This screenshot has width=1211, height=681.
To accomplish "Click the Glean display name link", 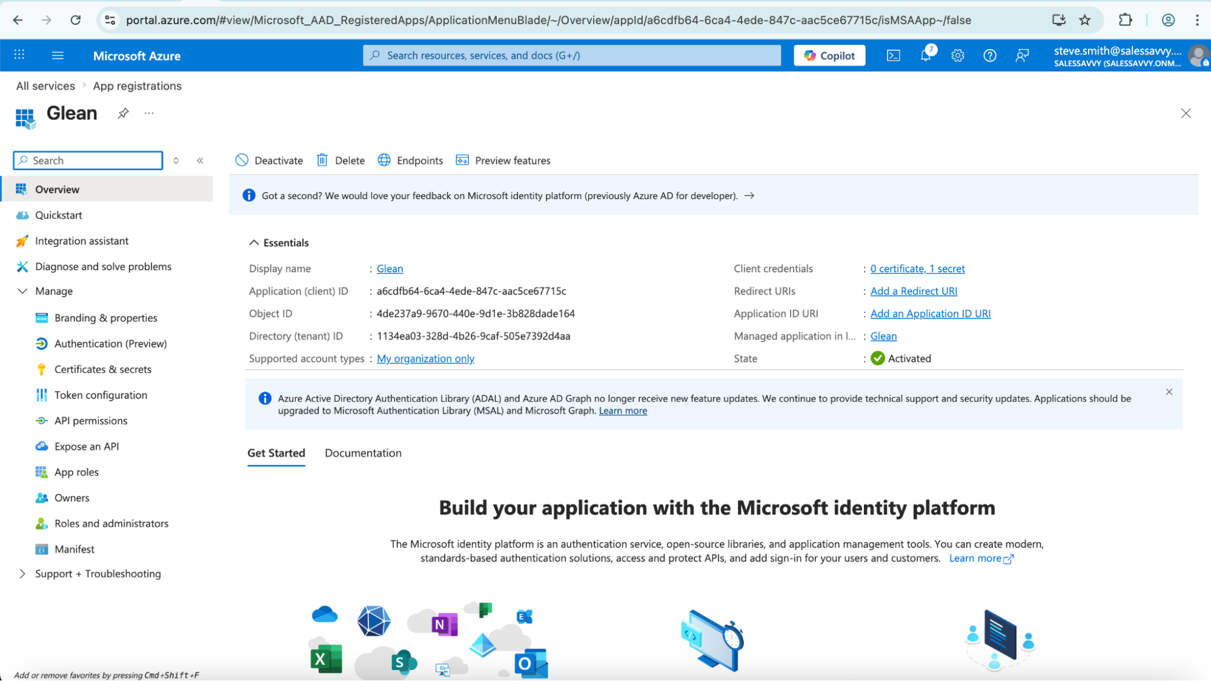I will (390, 269).
